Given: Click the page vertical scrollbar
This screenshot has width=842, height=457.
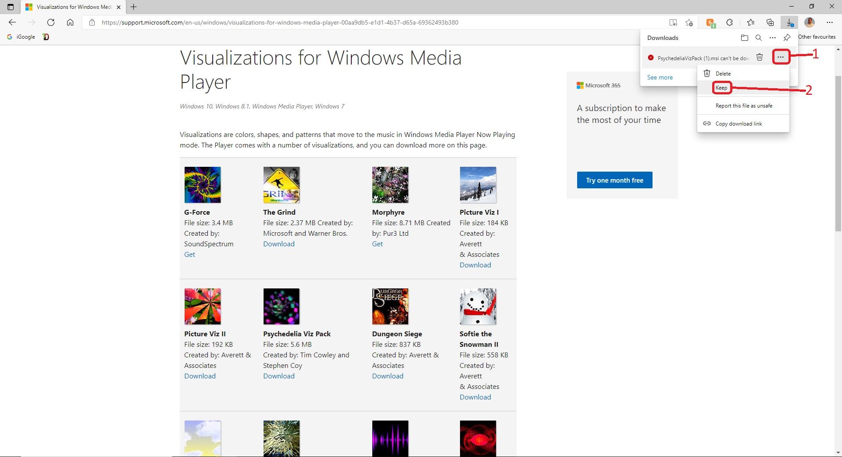Looking at the screenshot, I should click(x=838, y=154).
